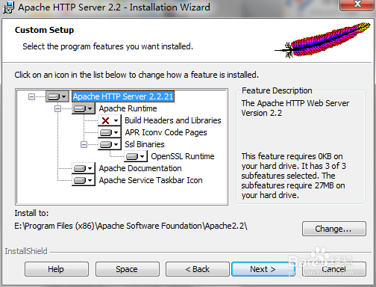Open feature dropdown for Apache Service Taskbar Icon
This screenshot has width=376, height=287.
[84, 180]
